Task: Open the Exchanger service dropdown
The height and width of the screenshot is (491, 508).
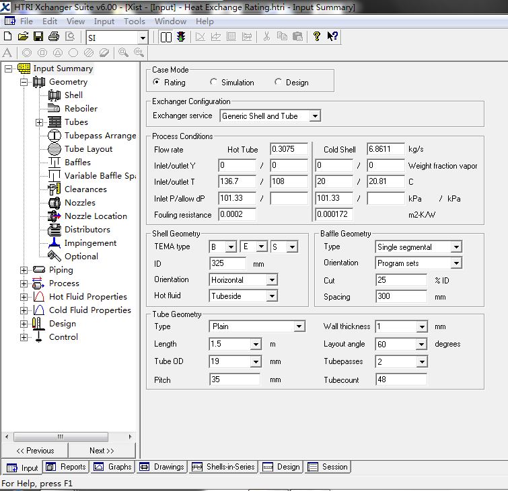Action: (315, 116)
